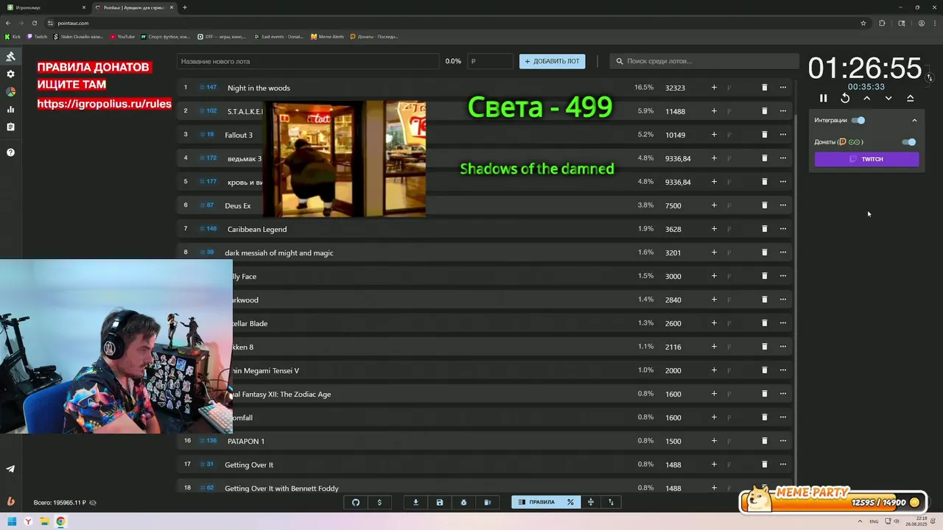Viewport: 943px width, 530px height.
Task: Focus the Поиск среди лотов search box
Action: click(704, 61)
